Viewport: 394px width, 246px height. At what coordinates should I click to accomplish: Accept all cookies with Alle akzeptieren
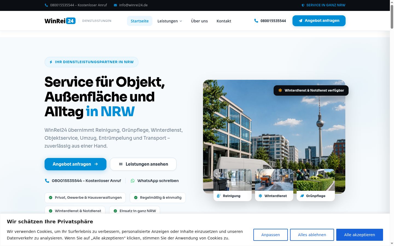coord(360,235)
